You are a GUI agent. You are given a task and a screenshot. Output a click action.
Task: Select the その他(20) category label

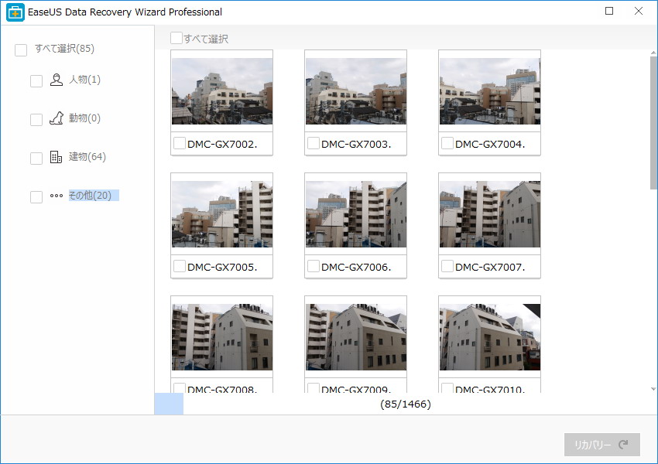tap(90, 196)
